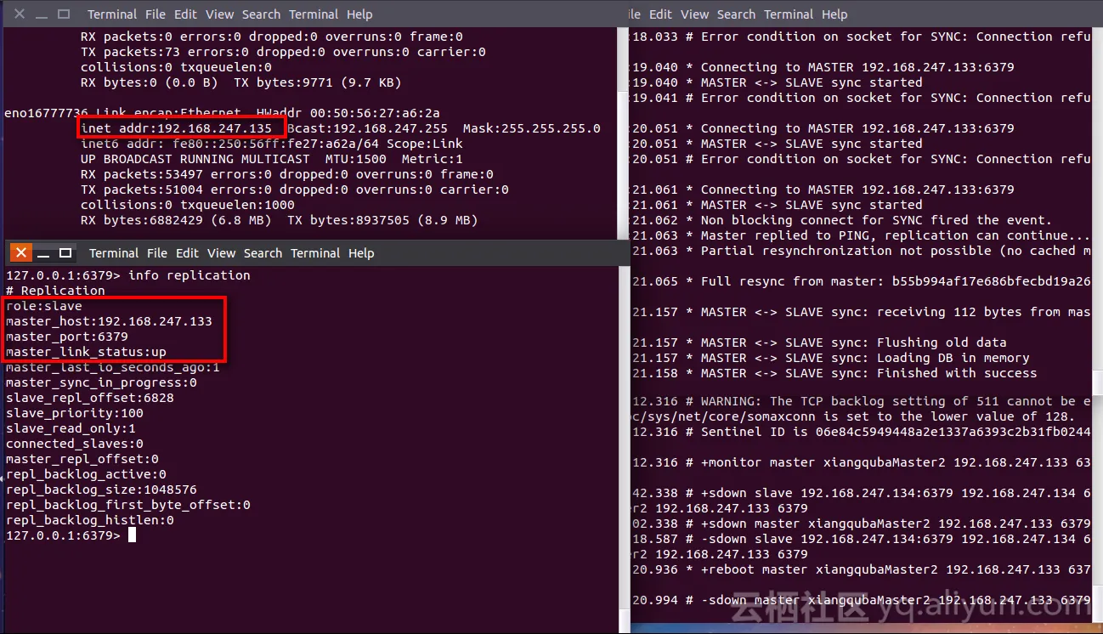Click 'slave_repl_offset:6828' line

[89, 398]
